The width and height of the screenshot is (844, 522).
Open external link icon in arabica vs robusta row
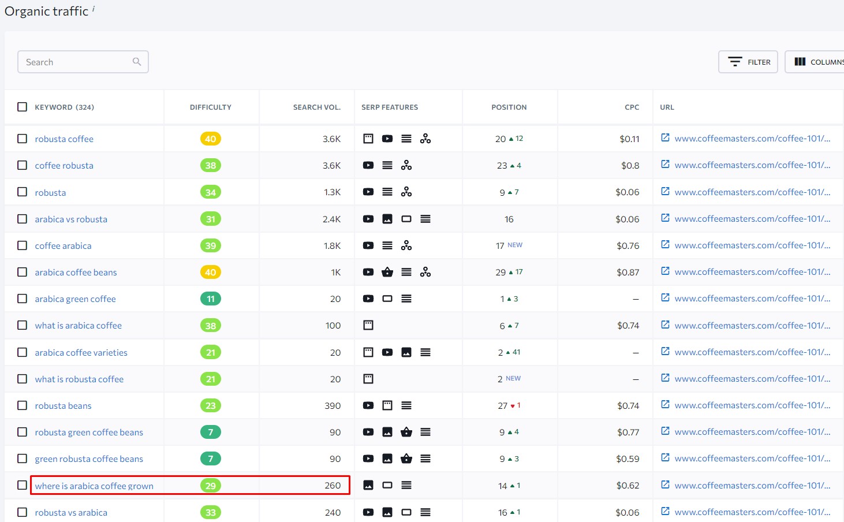[x=665, y=218]
